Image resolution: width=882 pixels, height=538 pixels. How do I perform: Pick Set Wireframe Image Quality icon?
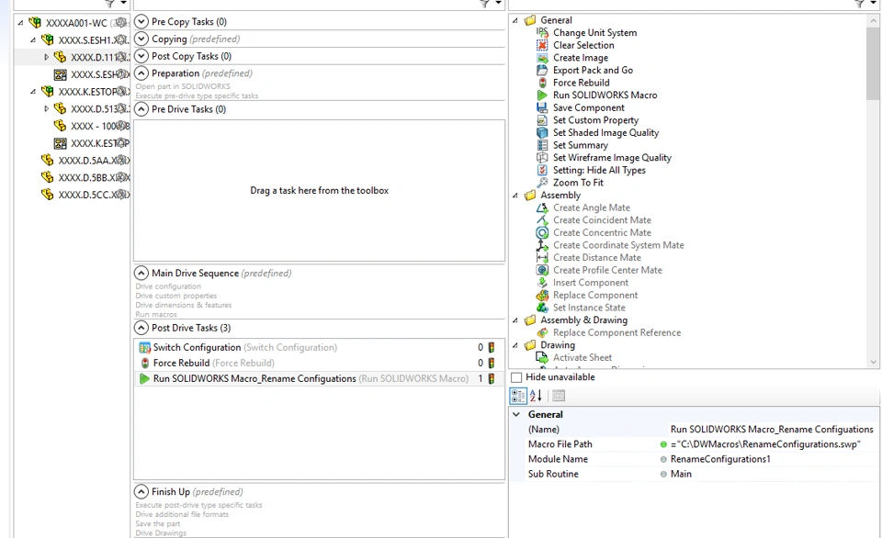(x=542, y=157)
